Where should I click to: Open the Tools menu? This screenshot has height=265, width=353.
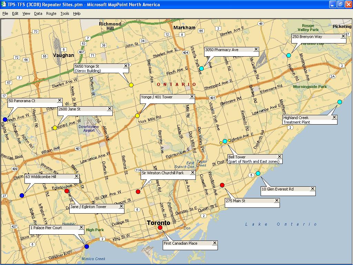coord(64,13)
